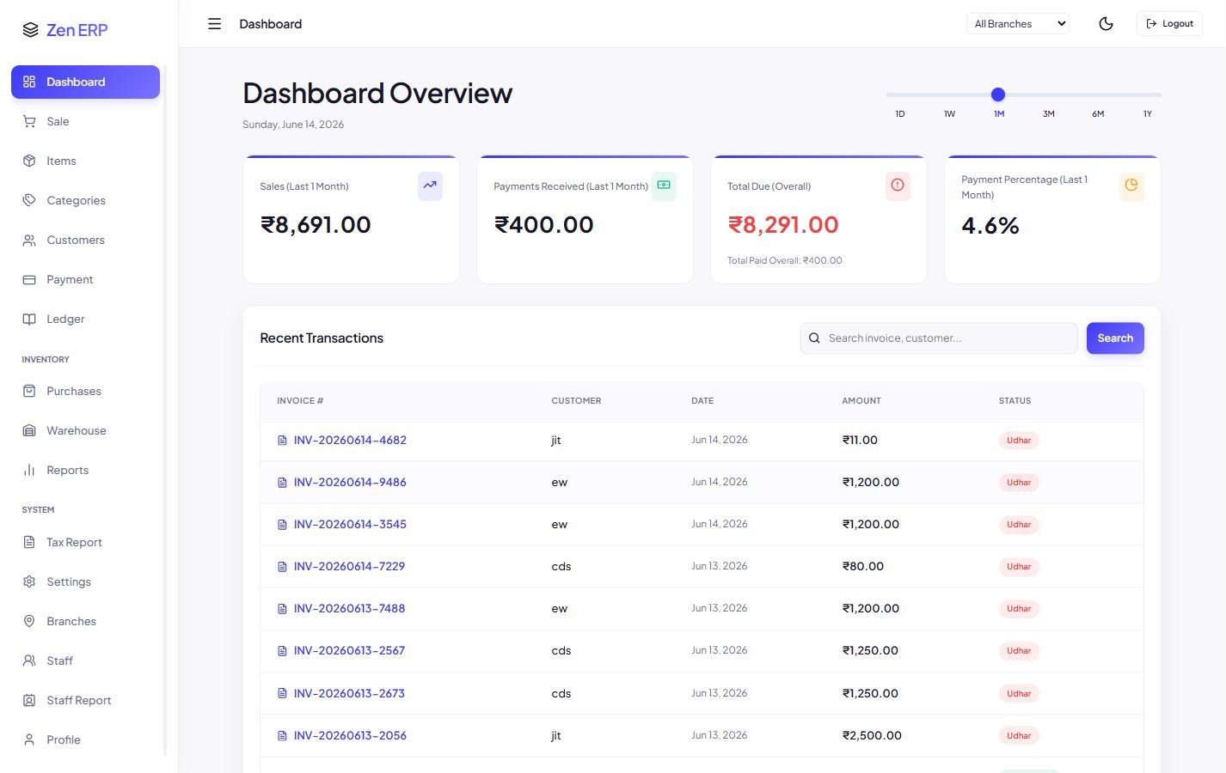
Task: Click the Customer column header
Action: [x=576, y=401]
